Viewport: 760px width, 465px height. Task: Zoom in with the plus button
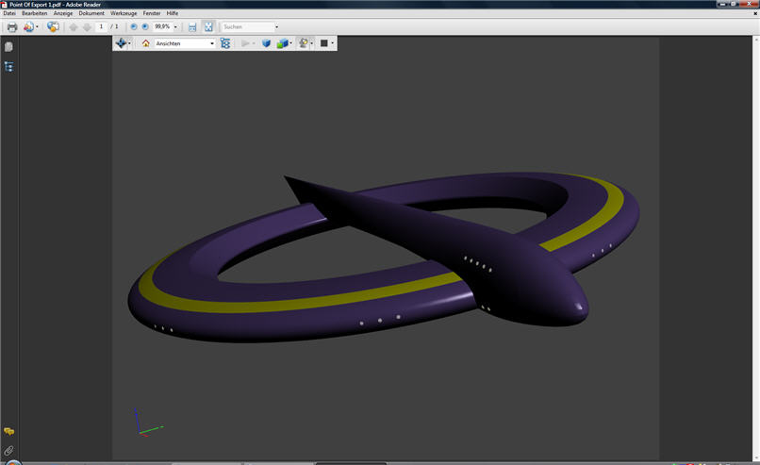[x=145, y=27]
